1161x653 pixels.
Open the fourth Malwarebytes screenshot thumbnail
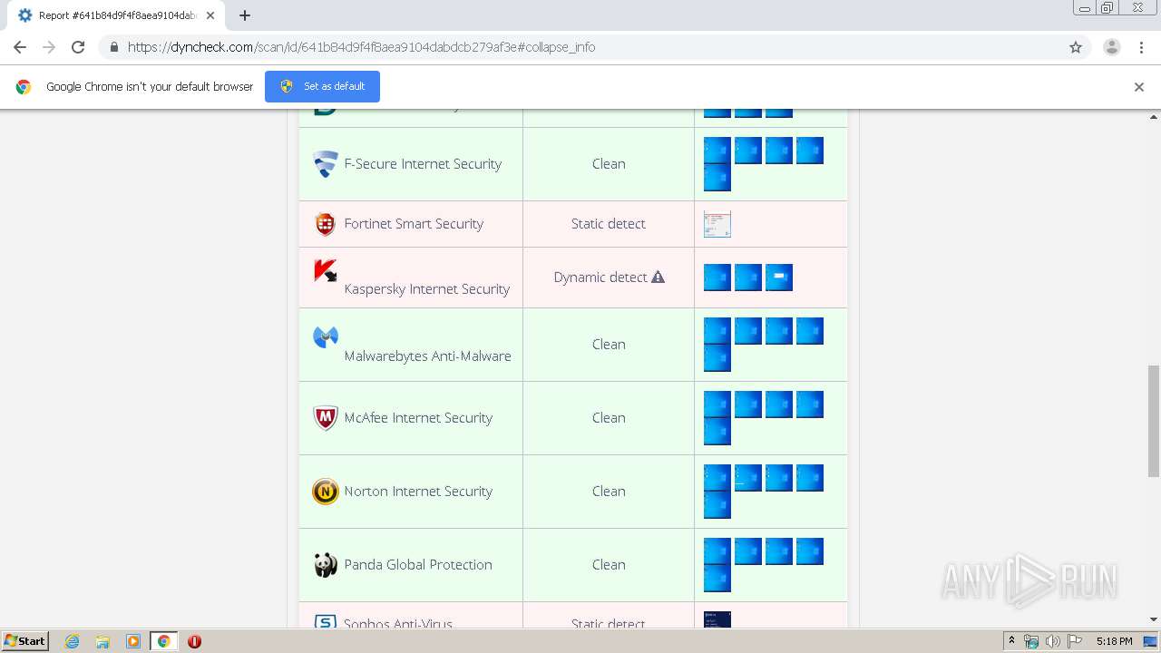810,331
